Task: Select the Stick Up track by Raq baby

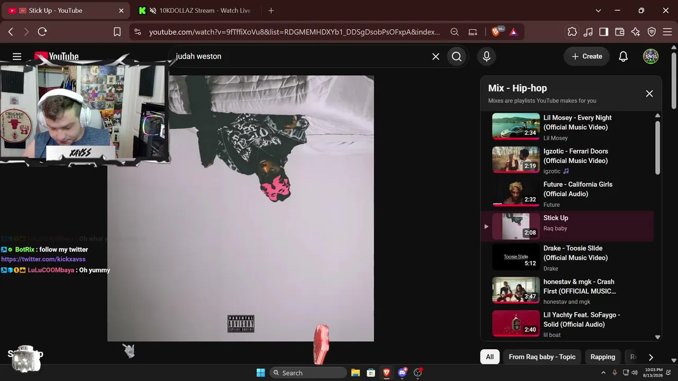Action: click(x=567, y=226)
